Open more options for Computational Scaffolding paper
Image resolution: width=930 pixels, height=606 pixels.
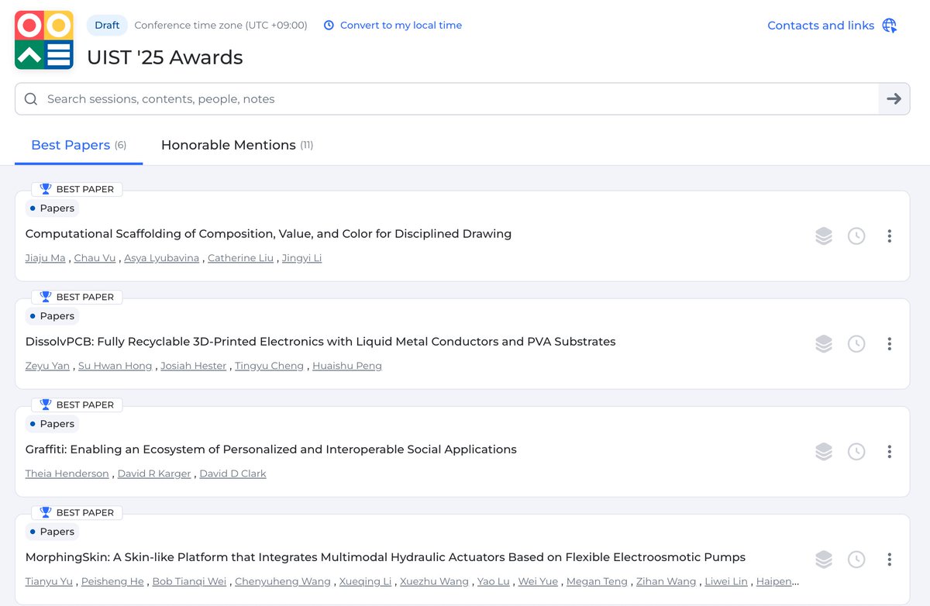point(889,236)
